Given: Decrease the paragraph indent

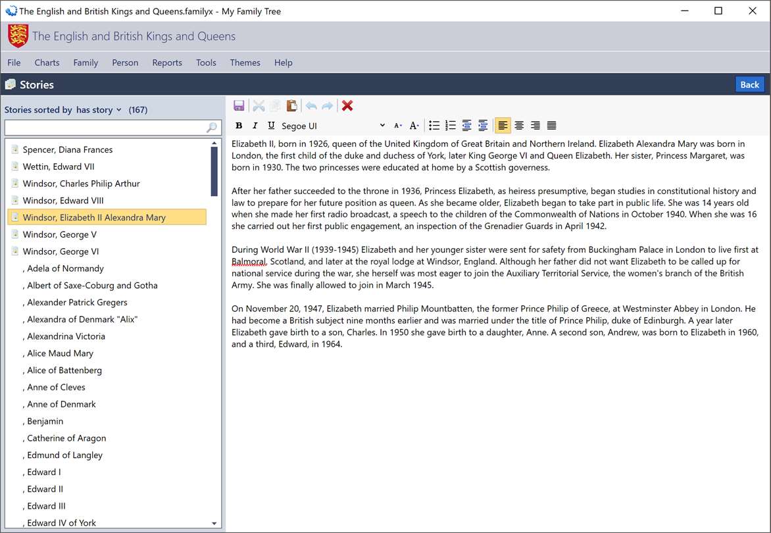Looking at the screenshot, I should [x=466, y=126].
